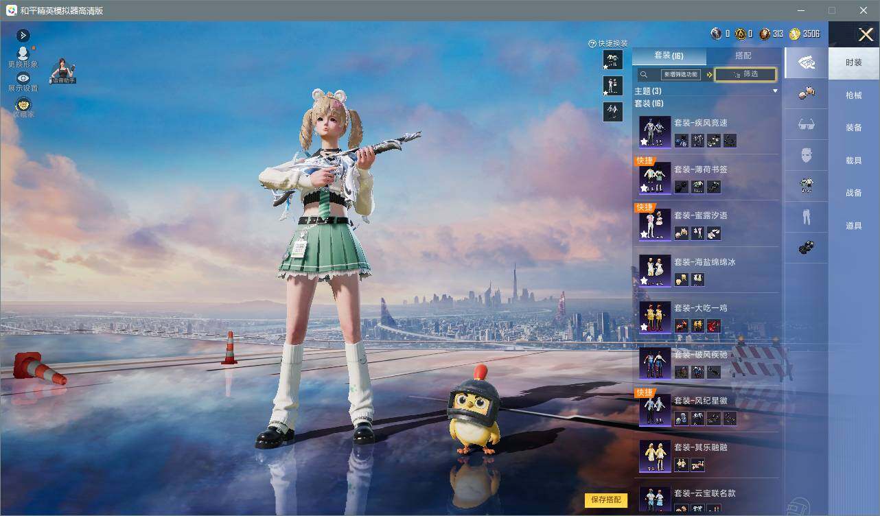The height and width of the screenshot is (516, 880).
Task: Select the pants category icon
Action: [806, 217]
